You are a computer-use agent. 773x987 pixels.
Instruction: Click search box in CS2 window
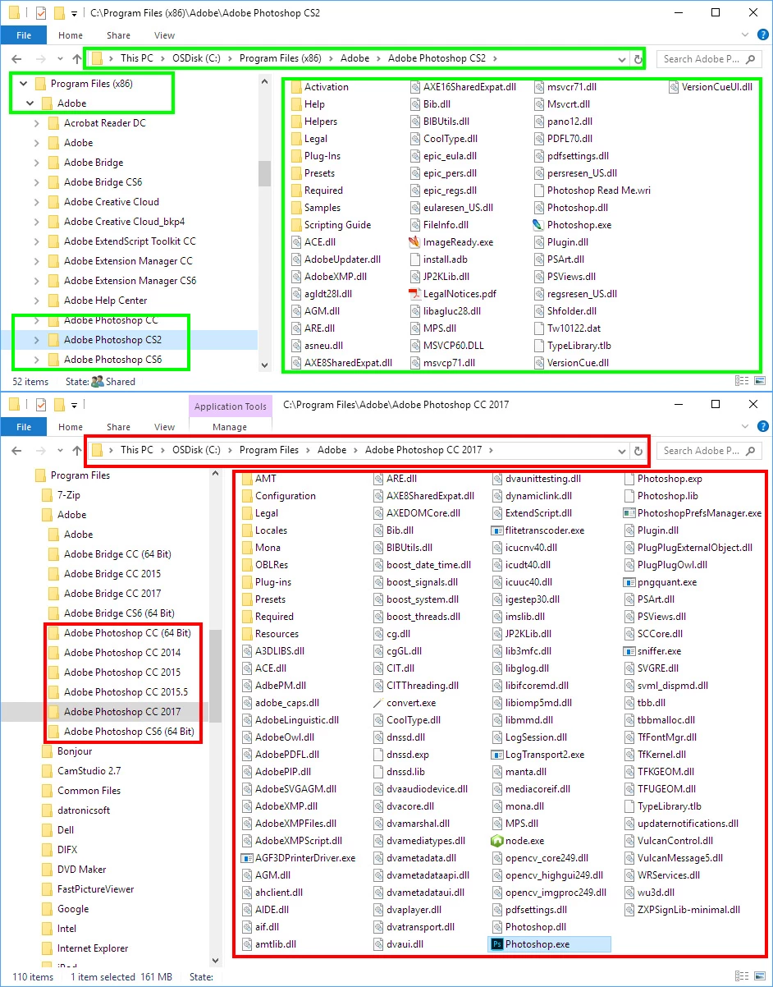pyautogui.click(x=711, y=59)
